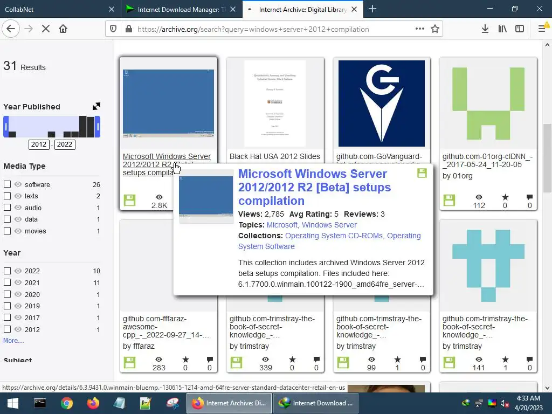
Task: Open the GoVanguard logo thumbnail
Action: point(382,103)
